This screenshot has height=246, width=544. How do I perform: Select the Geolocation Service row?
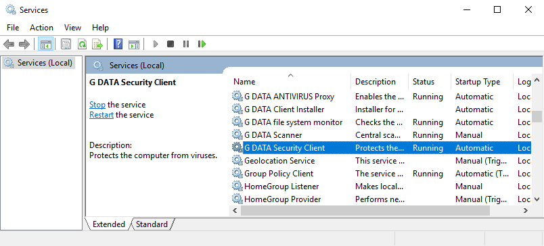point(380,160)
